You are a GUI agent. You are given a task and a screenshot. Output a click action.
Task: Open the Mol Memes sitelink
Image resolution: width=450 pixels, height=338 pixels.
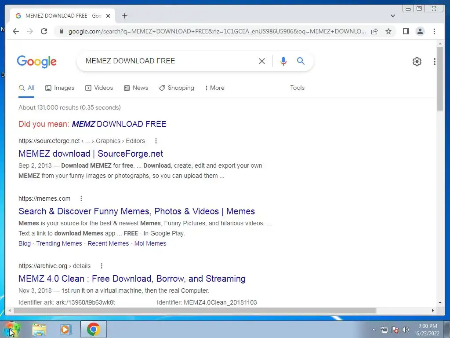point(150,243)
